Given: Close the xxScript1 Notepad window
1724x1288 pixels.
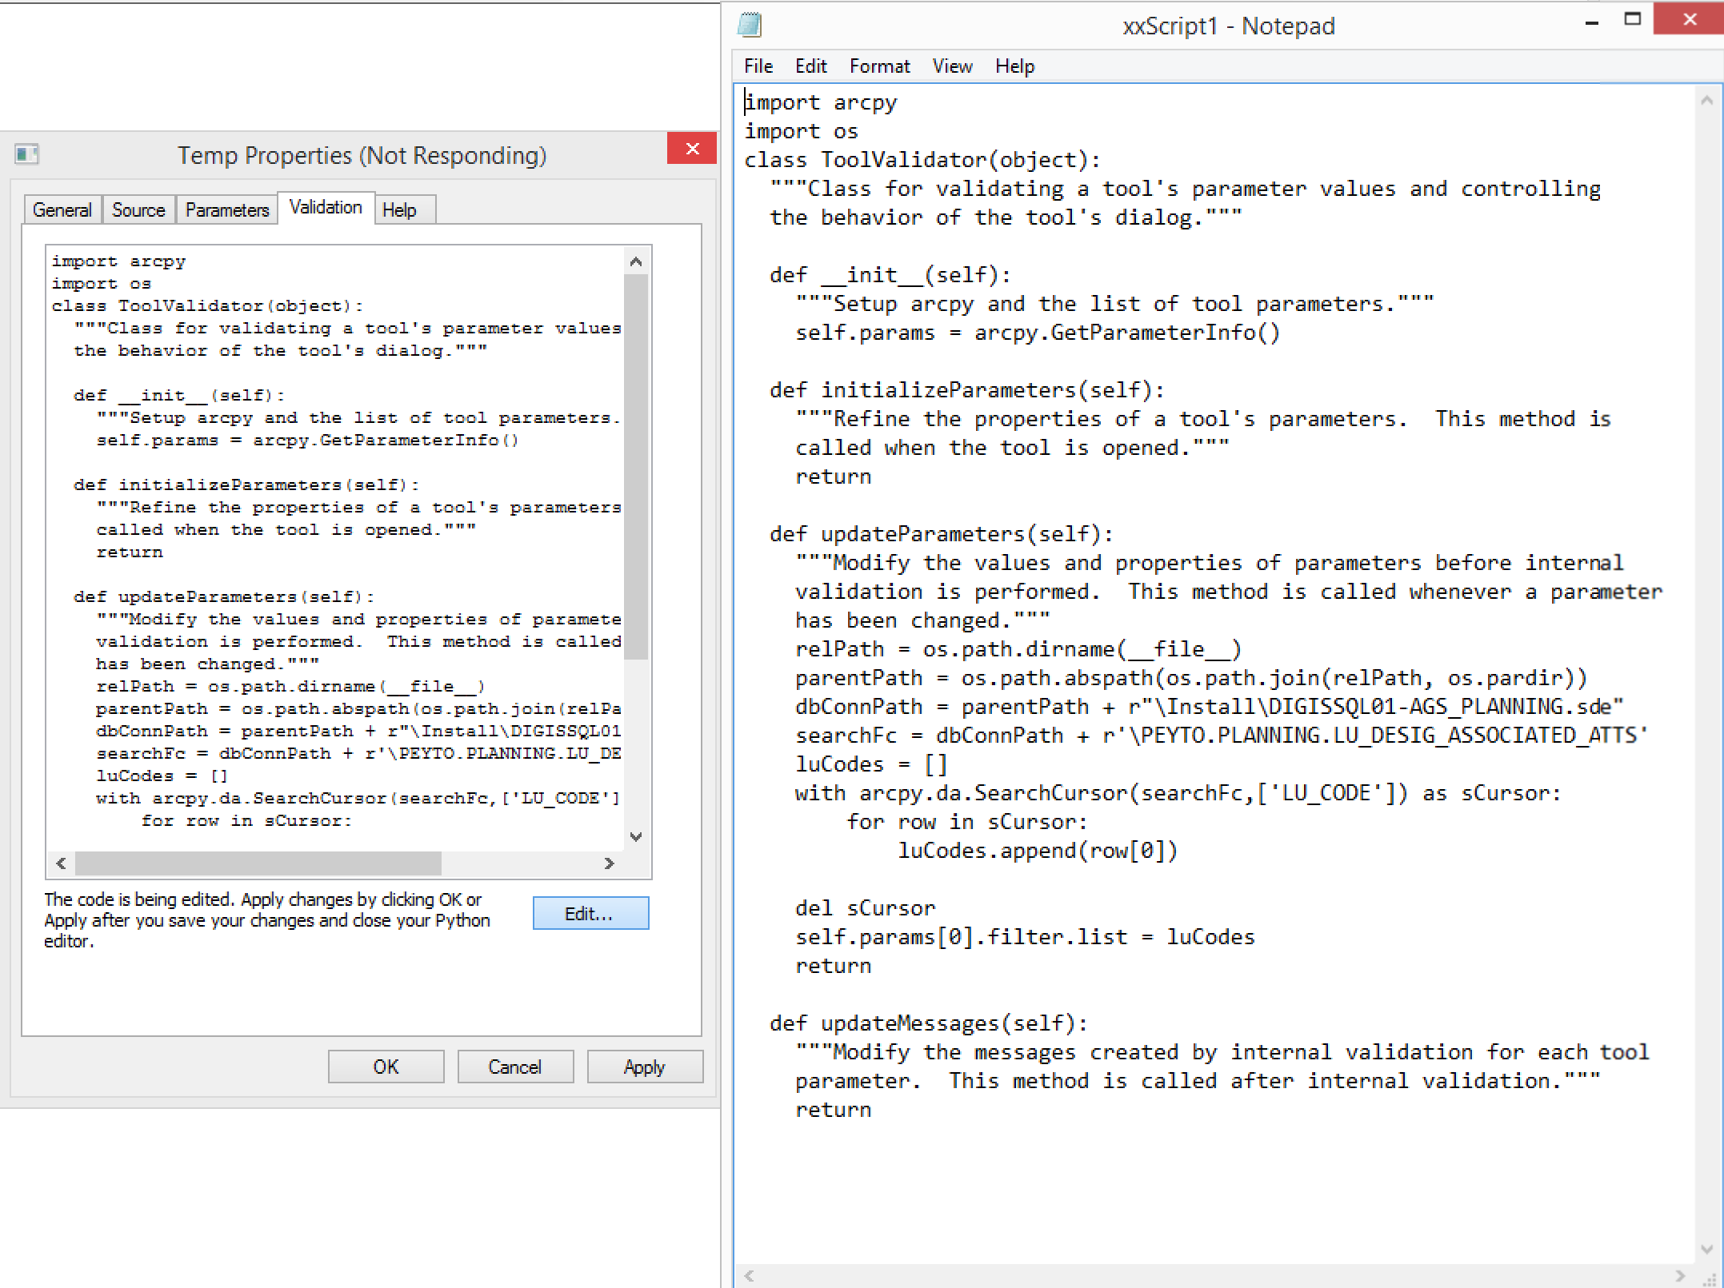Looking at the screenshot, I should point(1689,19).
